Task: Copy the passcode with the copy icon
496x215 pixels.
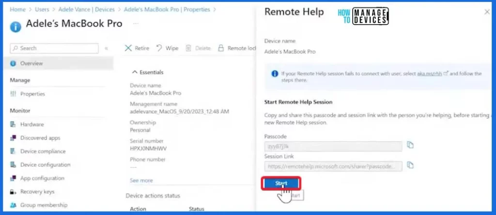Action: pos(410,145)
